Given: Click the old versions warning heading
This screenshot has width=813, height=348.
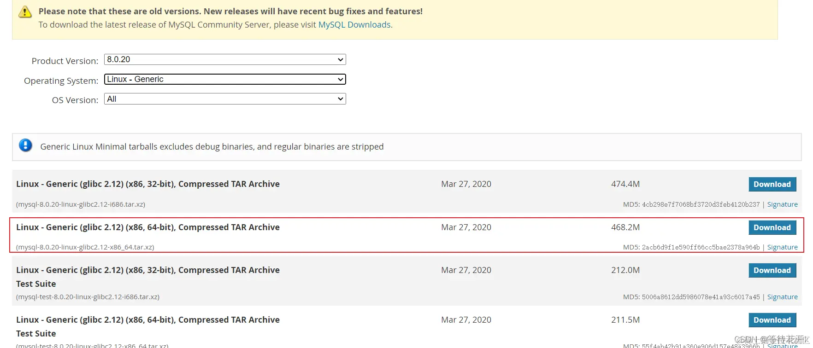Looking at the screenshot, I should tap(230, 11).
